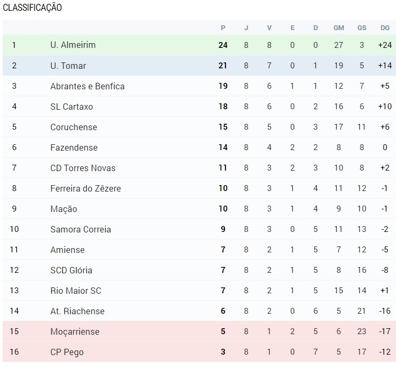The height and width of the screenshot is (367, 396).
Task: Open Samora Correia team link
Action: click(81, 229)
